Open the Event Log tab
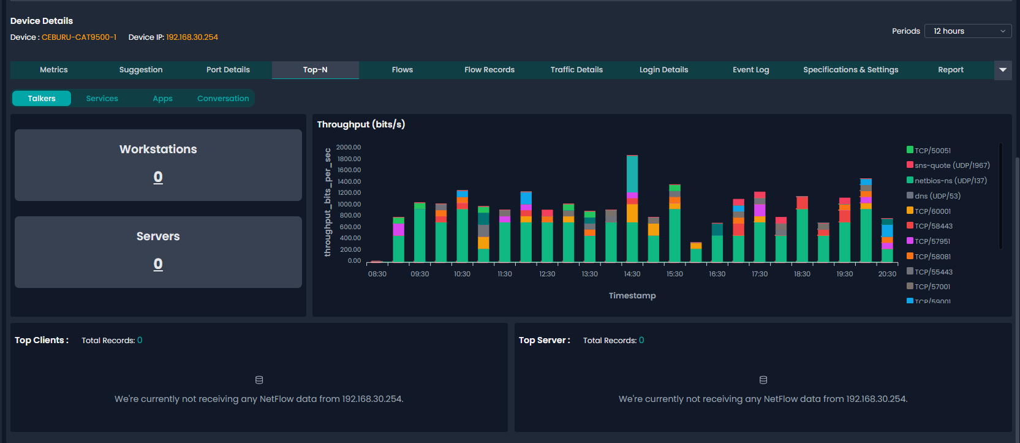Screen dimensions: 1020x443 (x=751, y=70)
